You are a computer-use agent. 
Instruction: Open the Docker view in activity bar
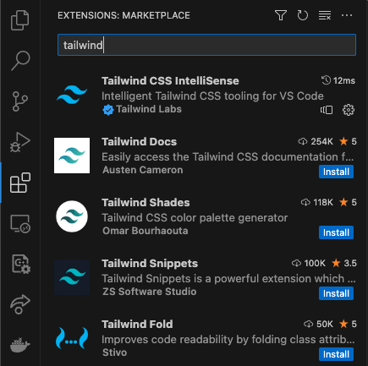20,345
